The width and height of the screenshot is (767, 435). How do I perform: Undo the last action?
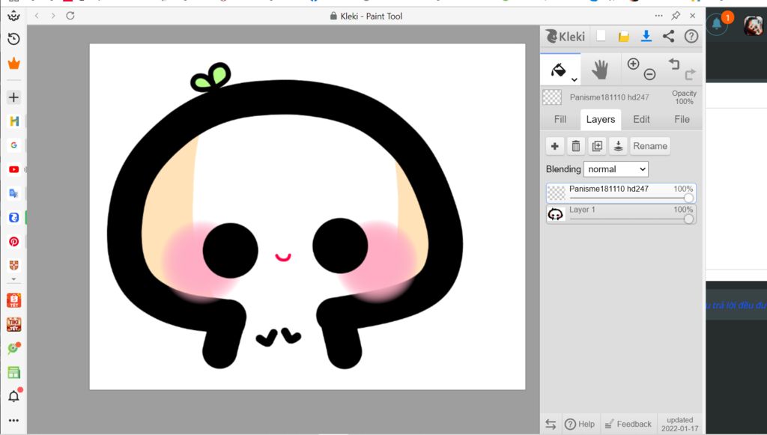coord(674,64)
